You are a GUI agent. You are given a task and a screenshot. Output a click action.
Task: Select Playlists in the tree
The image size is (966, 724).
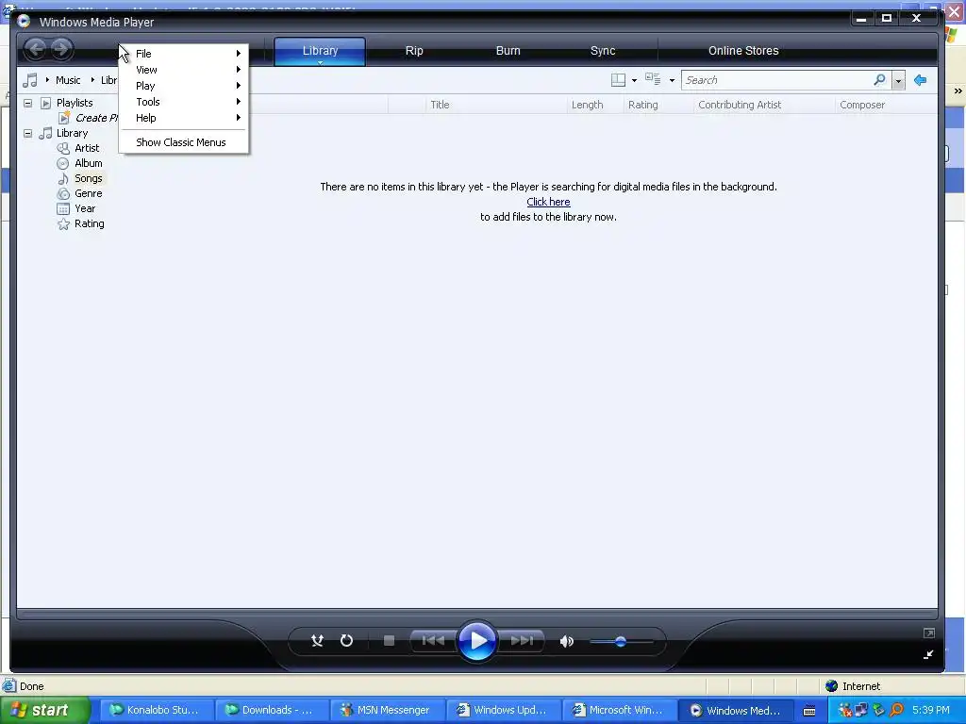point(75,103)
